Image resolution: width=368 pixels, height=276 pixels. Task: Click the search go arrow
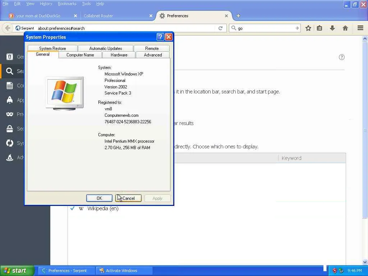point(297,28)
